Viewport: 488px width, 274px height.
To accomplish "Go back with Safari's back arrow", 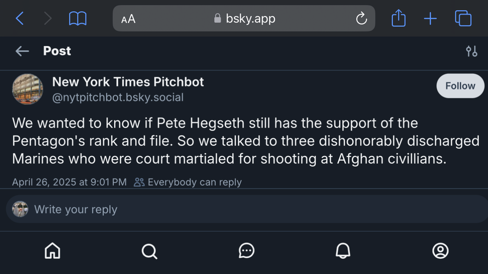I will (20, 19).
